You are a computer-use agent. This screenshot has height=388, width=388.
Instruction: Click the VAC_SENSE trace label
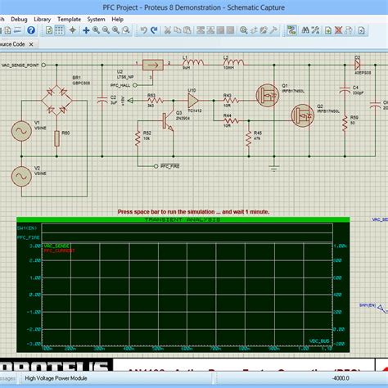(x=56, y=246)
